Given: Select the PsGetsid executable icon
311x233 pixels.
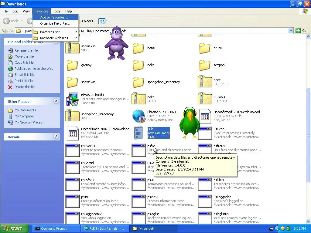Looking at the screenshot, I should 73,167.
